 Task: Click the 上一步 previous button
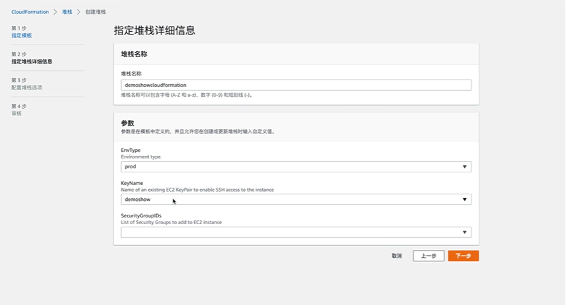[428, 256]
